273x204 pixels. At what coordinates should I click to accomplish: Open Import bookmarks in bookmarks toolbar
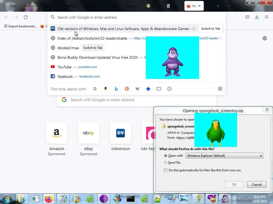point(20,26)
